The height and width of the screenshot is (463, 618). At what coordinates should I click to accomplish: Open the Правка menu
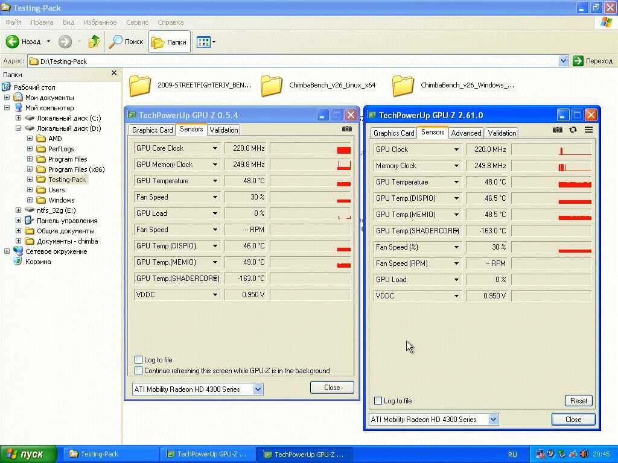click(42, 22)
